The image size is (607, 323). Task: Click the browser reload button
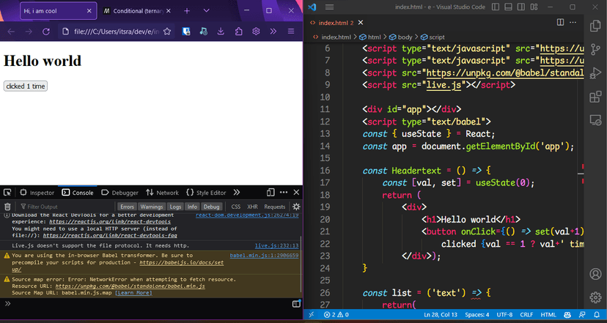(45, 31)
